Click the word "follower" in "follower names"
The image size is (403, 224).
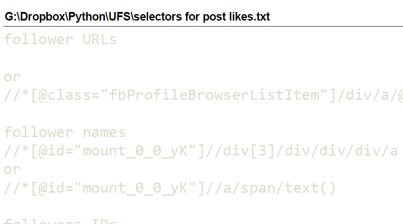[x=39, y=132]
